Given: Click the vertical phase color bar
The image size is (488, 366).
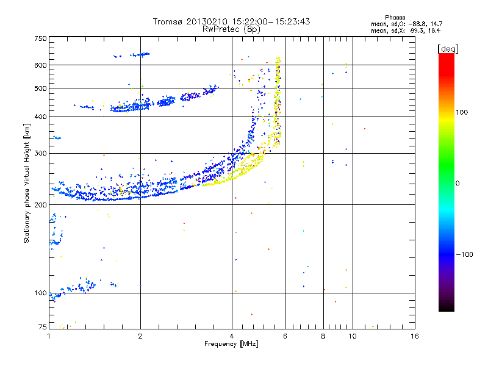Looking at the screenshot, I should pos(447,182).
